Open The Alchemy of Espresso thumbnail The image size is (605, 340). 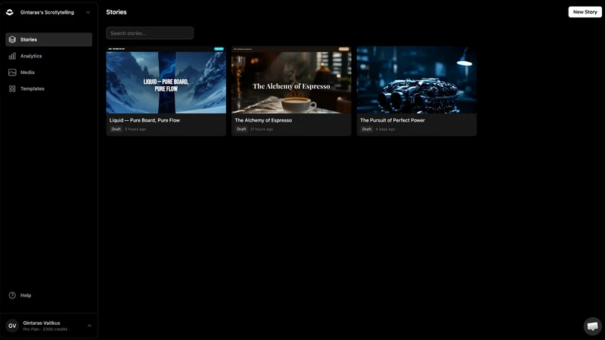click(291, 80)
